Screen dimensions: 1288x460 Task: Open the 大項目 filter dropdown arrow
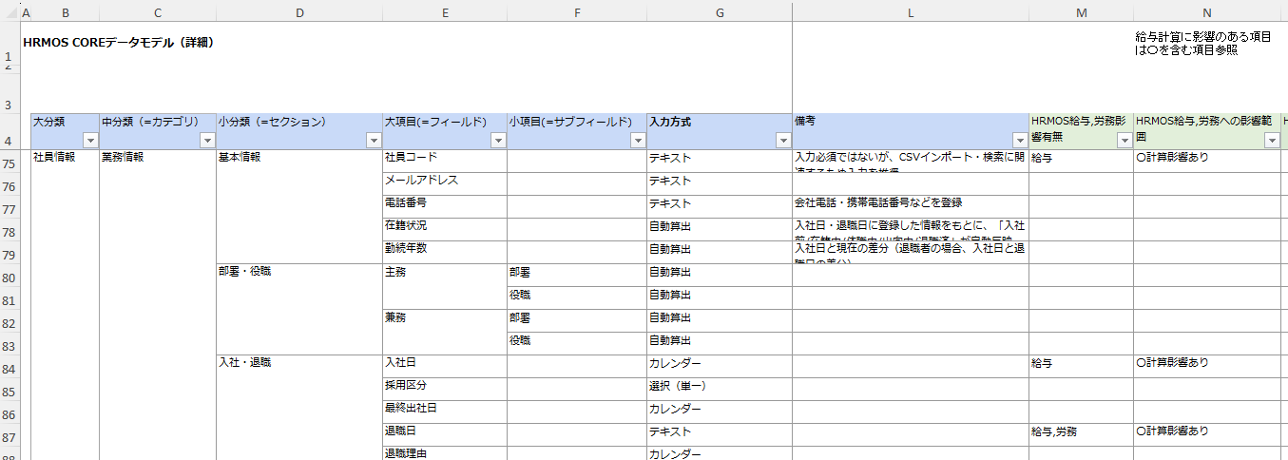pyautogui.click(x=497, y=141)
